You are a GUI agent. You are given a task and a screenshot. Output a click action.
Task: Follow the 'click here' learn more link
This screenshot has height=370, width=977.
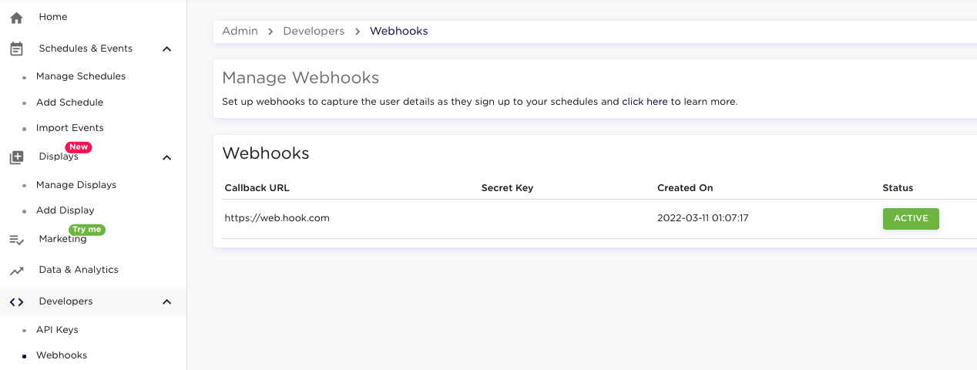pyautogui.click(x=644, y=102)
